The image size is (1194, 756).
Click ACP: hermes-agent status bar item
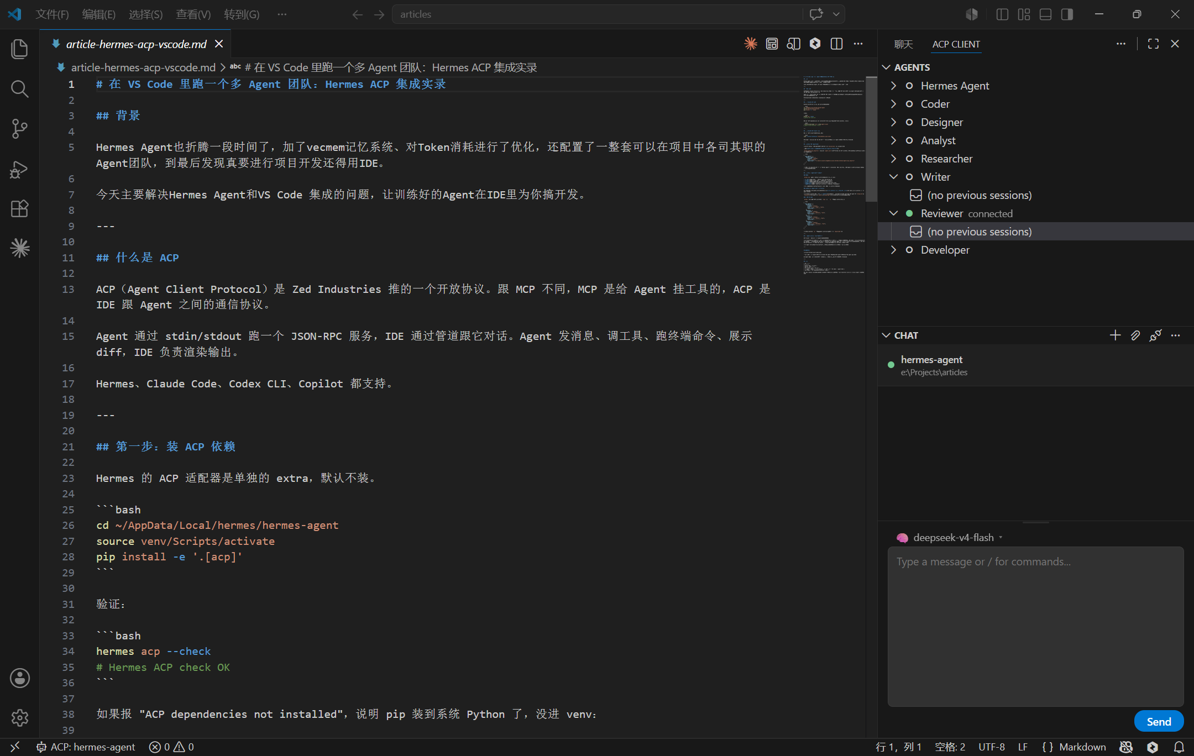tap(86, 747)
